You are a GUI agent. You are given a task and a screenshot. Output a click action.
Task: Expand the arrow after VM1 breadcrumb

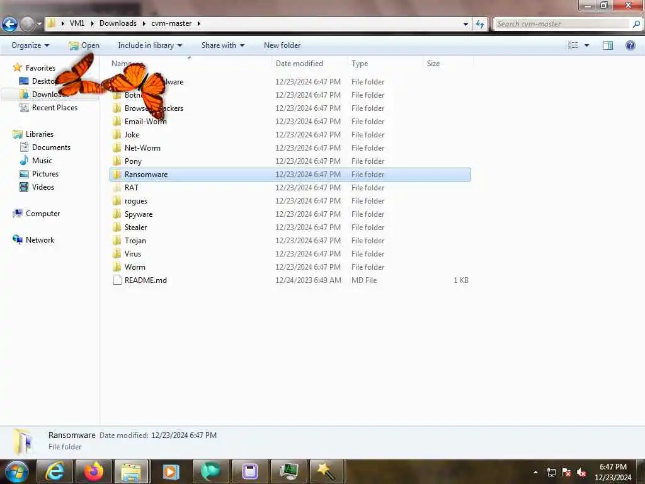92,23
